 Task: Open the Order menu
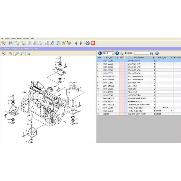19,39
